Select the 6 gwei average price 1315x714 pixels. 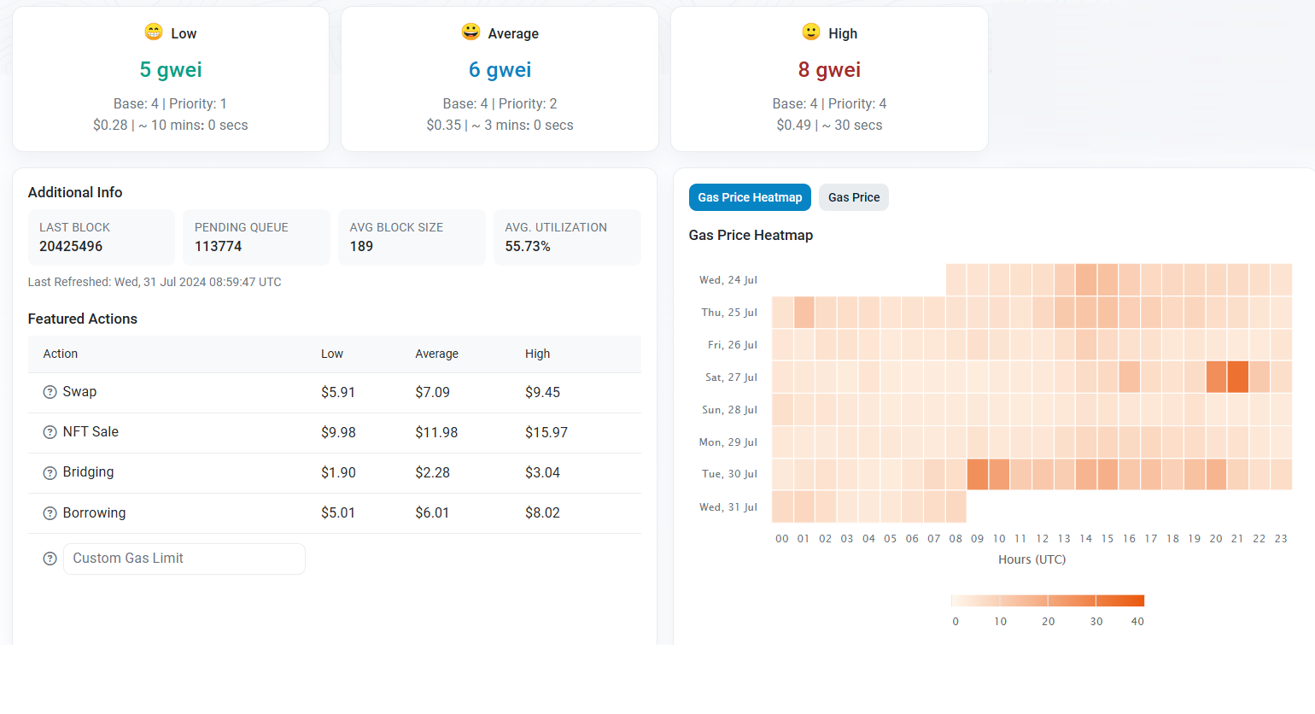coord(500,70)
